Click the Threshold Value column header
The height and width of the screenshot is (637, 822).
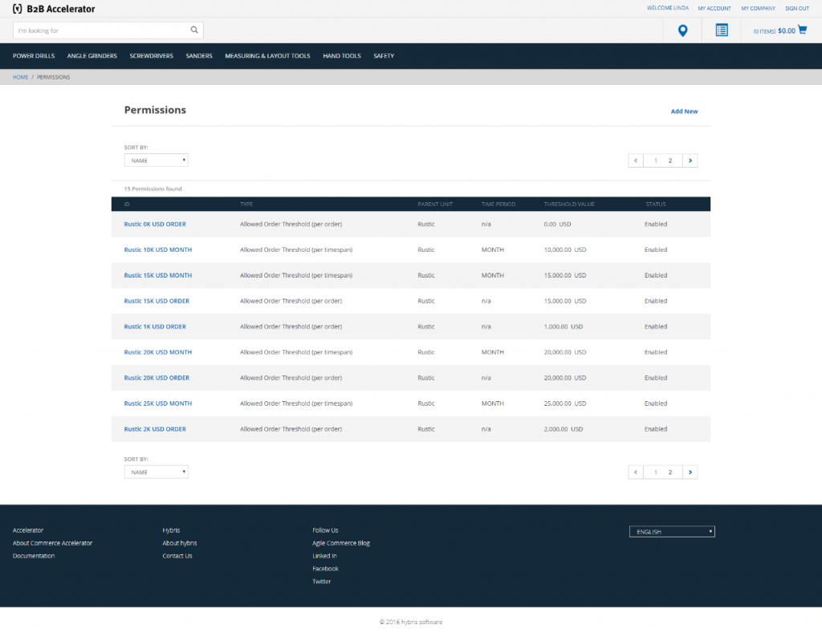[569, 205]
